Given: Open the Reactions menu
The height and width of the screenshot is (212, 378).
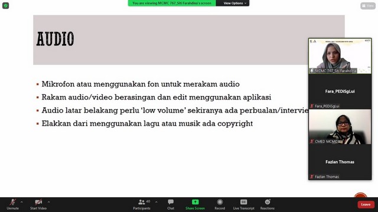Looking at the screenshot, I should [x=268, y=204].
